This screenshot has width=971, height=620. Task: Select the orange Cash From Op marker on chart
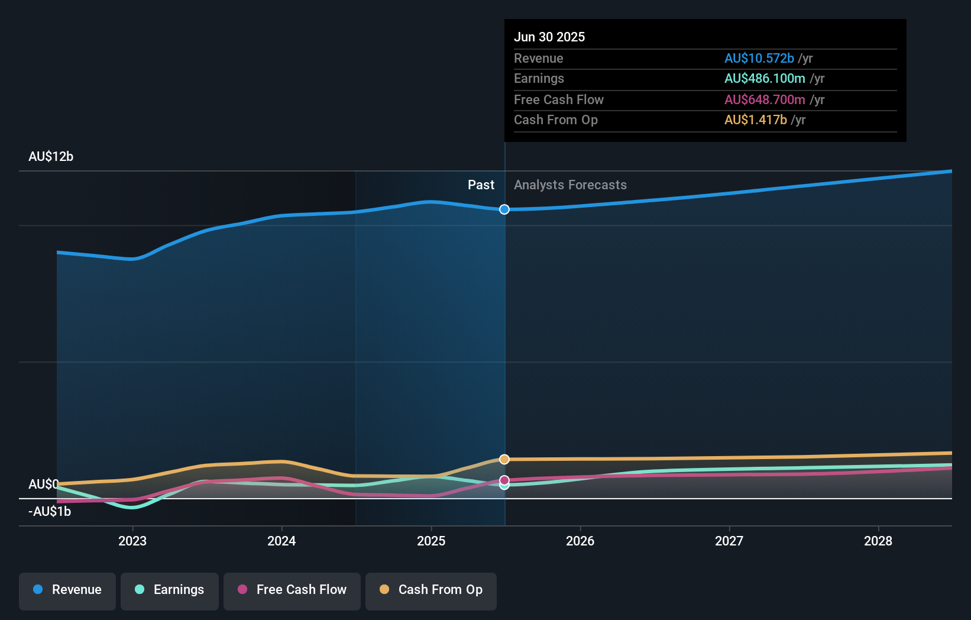click(x=504, y=459)
